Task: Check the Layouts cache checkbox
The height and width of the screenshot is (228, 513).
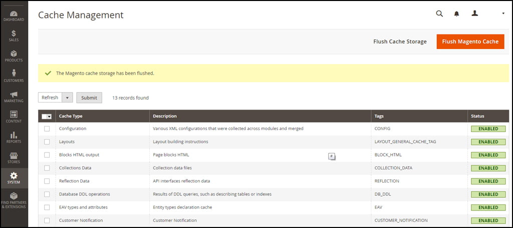Action: [x=47, y=142]
